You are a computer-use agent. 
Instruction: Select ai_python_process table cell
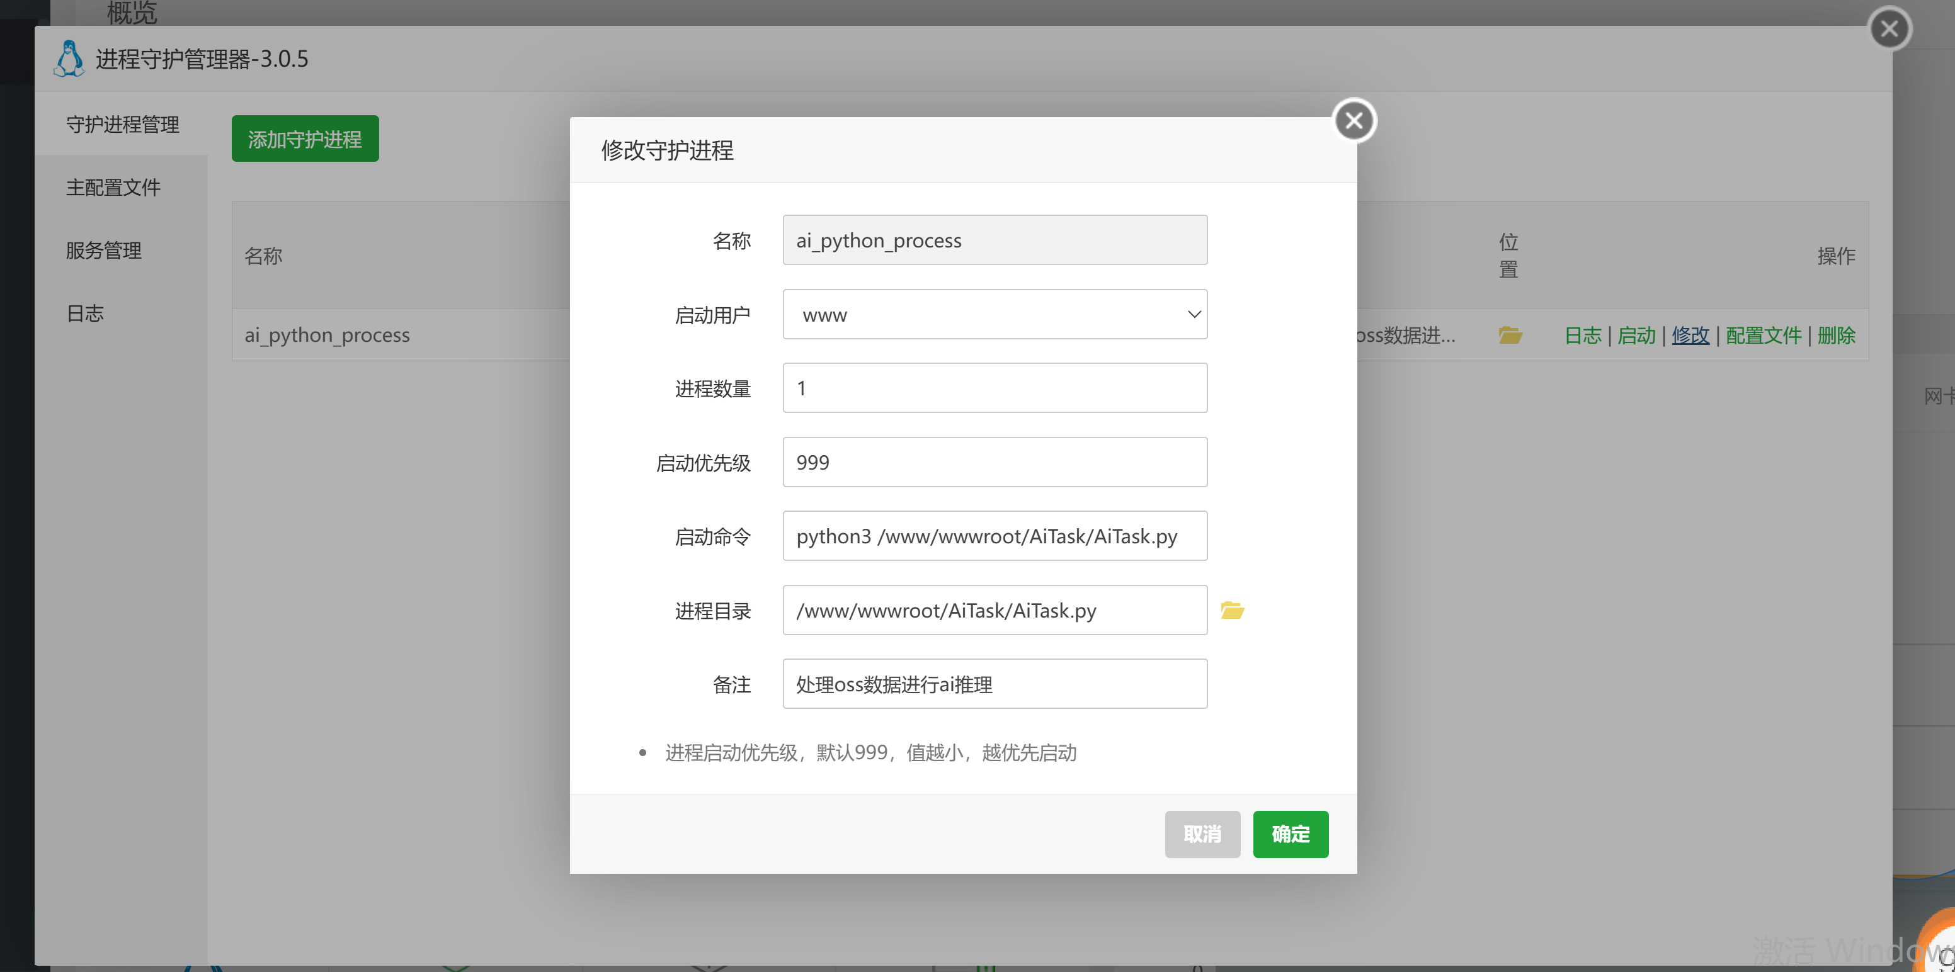click(x=327, y=335)
